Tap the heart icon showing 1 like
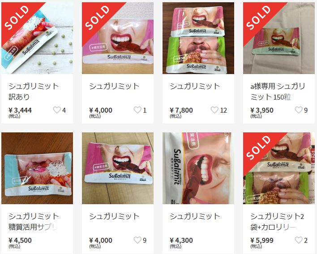 tap(137, 110)
